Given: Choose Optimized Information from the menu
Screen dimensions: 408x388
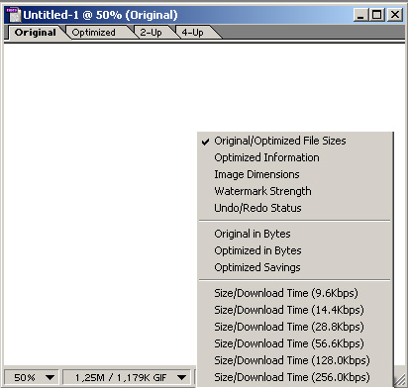Looking at the screenshot, I should pos(295,157).
